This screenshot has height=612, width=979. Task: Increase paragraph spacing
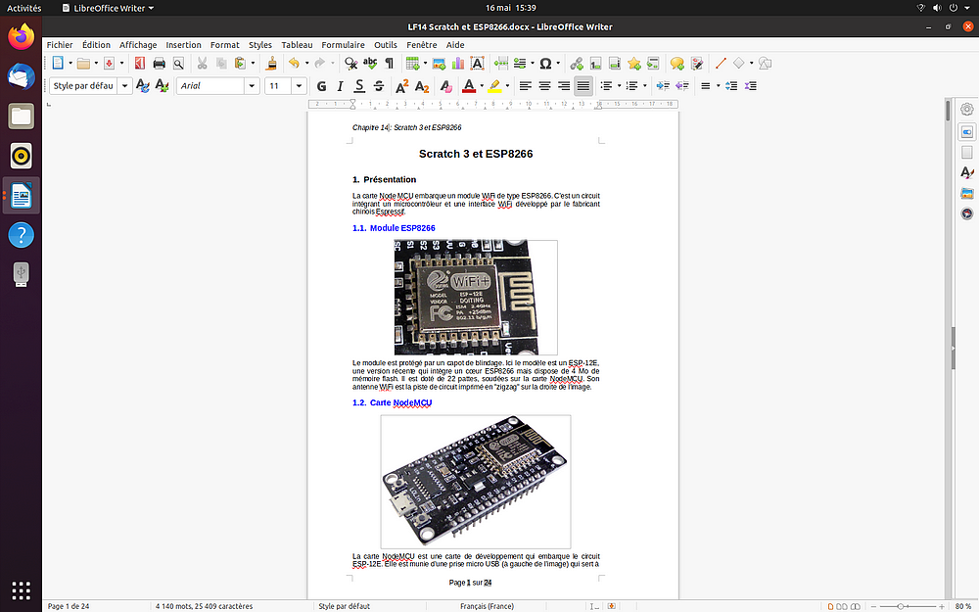pyautogui.click(x=731, y=85)
